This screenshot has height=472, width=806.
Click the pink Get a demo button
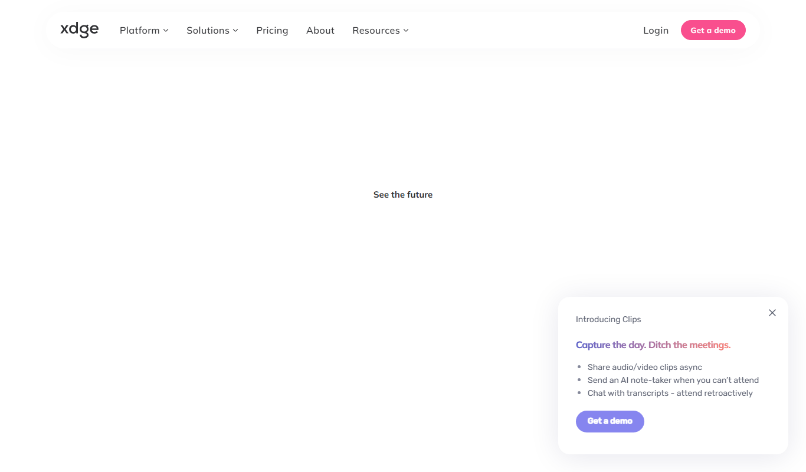(713, 30)
